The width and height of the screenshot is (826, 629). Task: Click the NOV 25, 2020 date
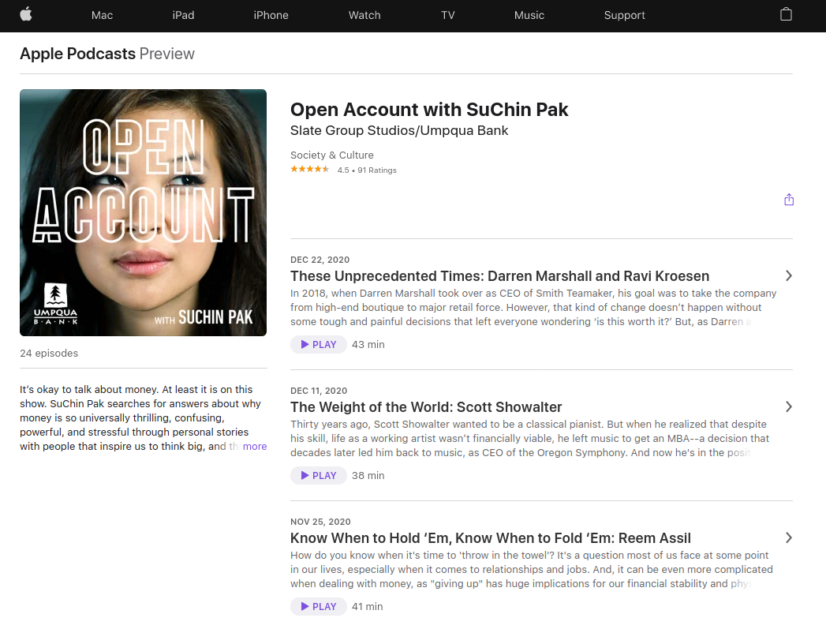point(320,522)
